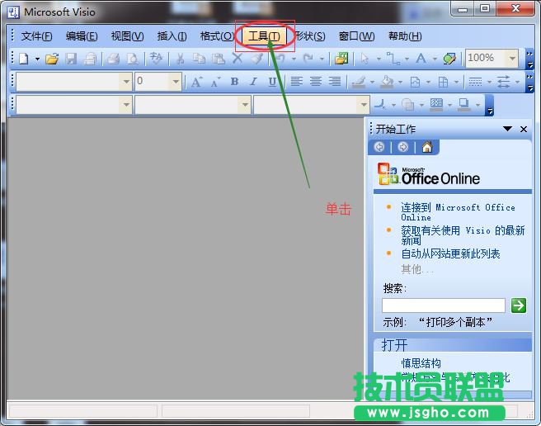The width and height of the screenshot is (541, 426).
Task: Open the task pane title dropdown triangle
Action: point(507,129)
